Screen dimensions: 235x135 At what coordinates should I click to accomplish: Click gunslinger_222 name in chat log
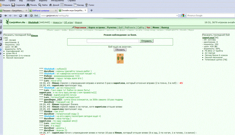53,100
